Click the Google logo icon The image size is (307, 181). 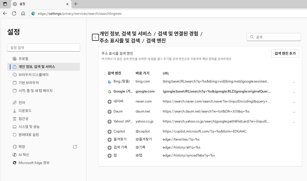click(x=109, y=92)
